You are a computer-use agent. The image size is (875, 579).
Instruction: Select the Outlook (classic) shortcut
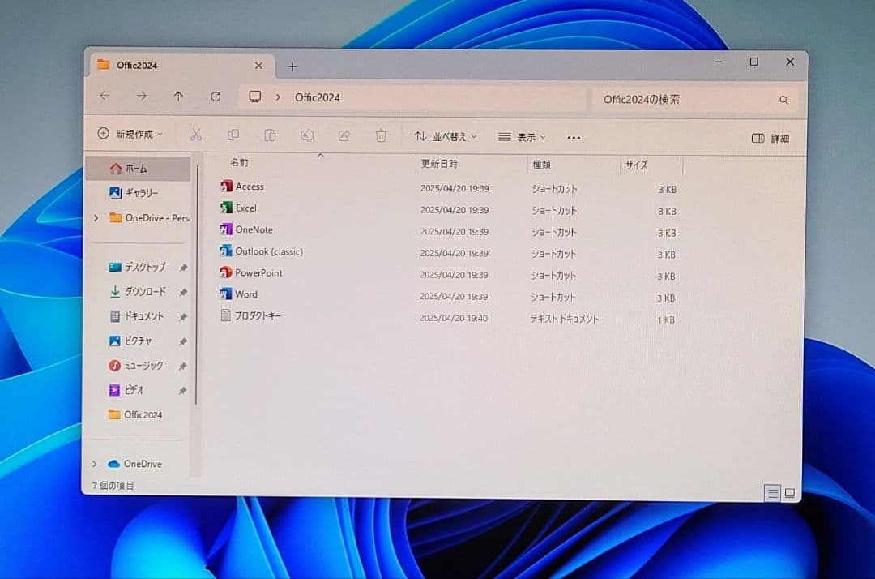tap(267, 252)
